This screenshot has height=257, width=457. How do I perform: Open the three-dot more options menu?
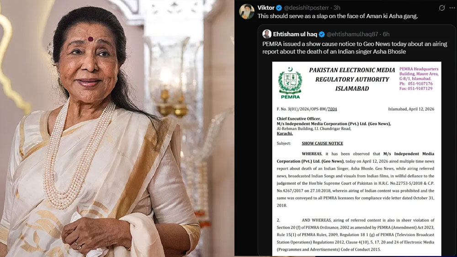click(x=452, y=8)
